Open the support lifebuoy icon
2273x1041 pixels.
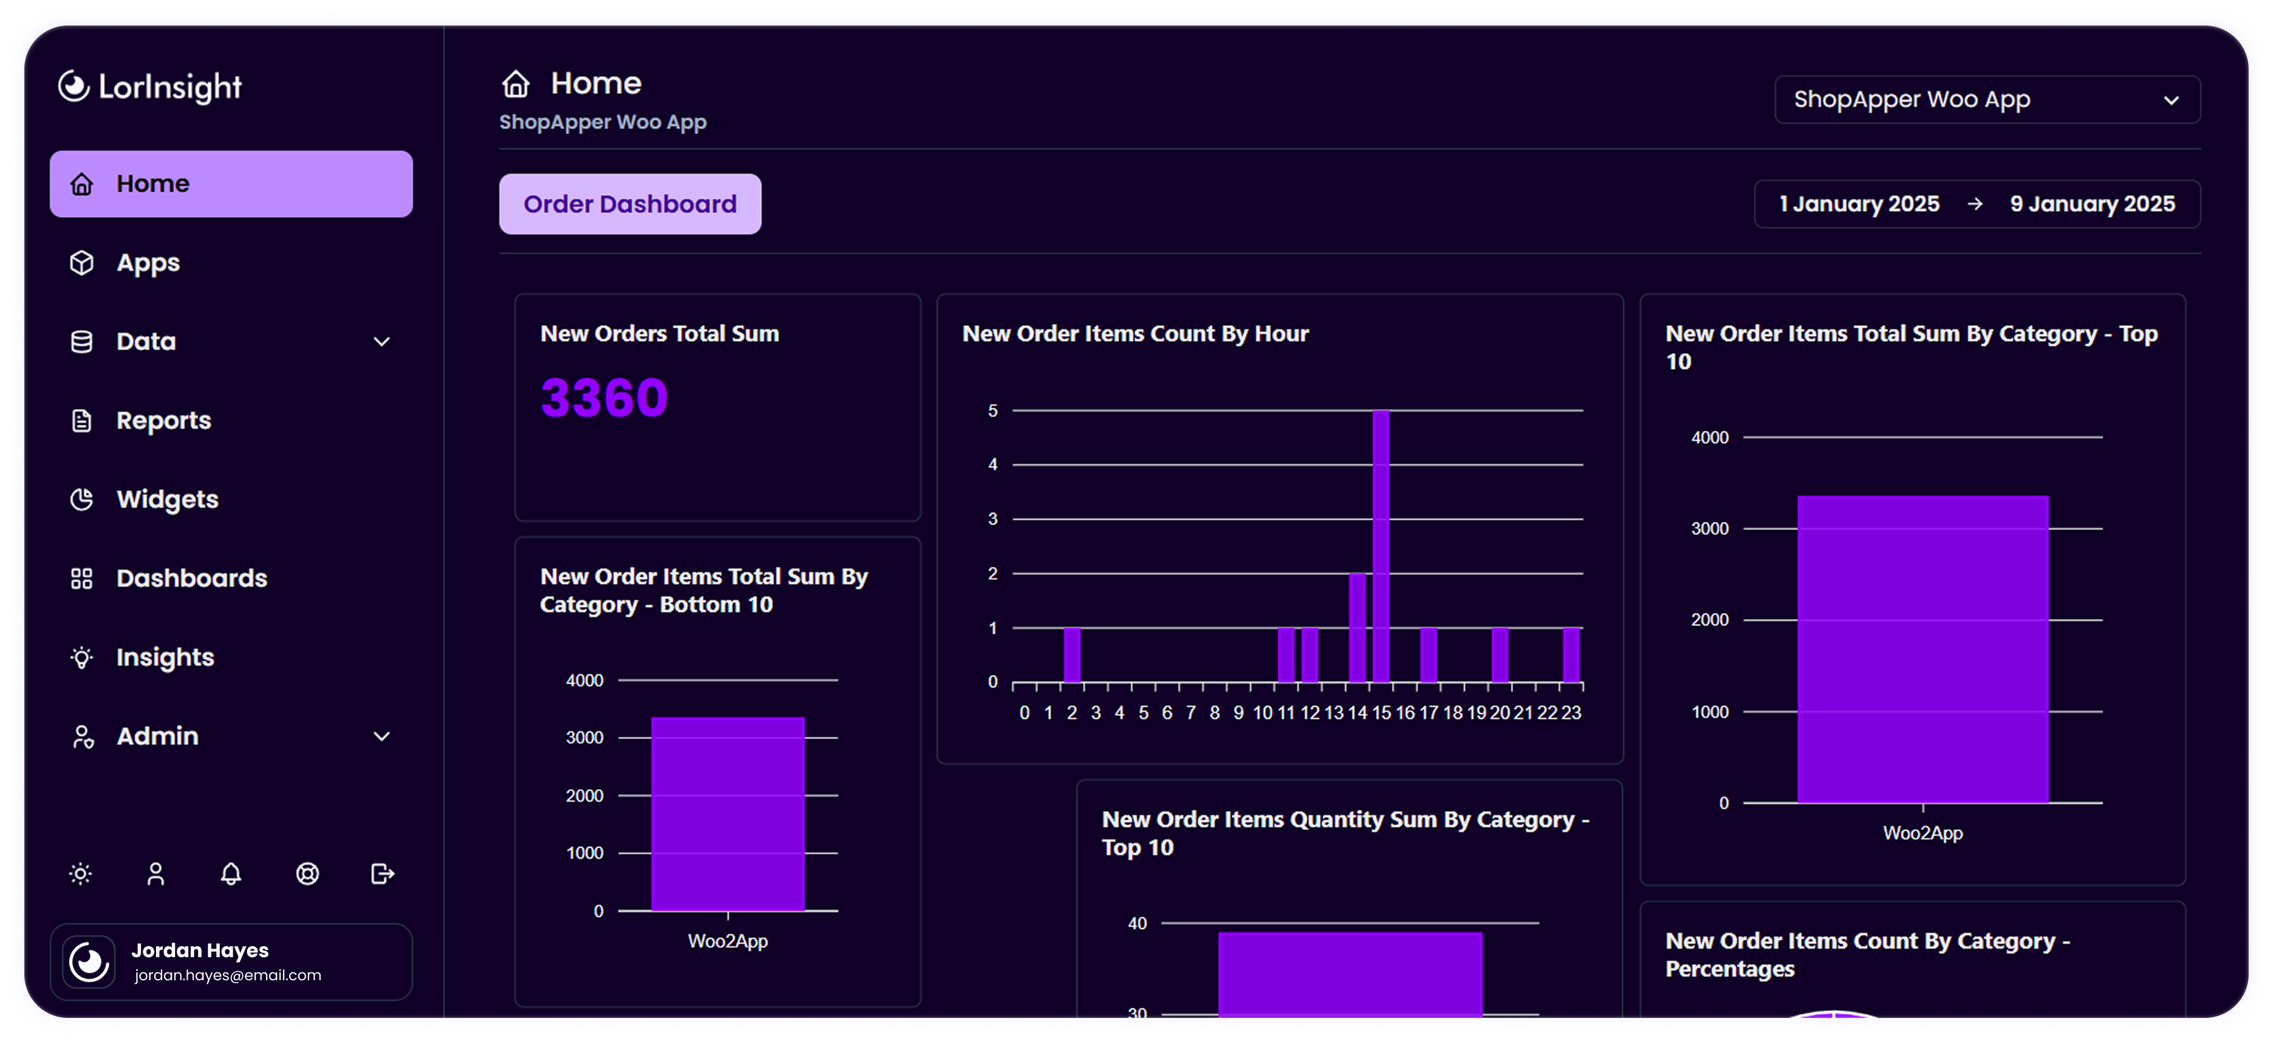[307, 873]
